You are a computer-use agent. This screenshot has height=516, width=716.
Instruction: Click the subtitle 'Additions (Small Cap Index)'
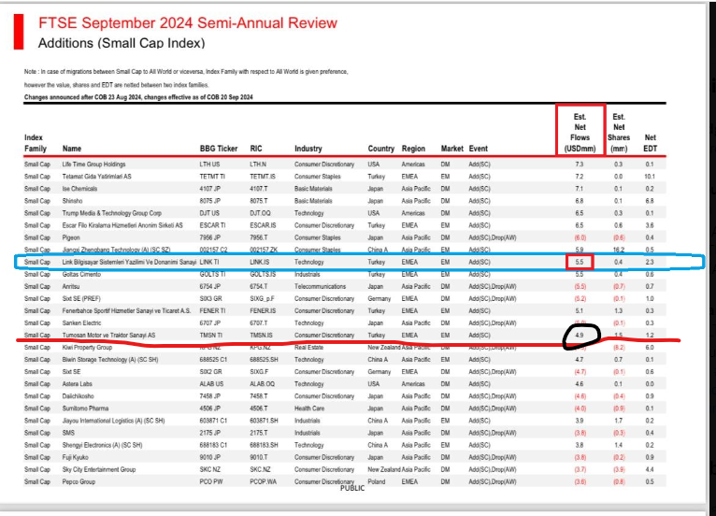(122, 43)
